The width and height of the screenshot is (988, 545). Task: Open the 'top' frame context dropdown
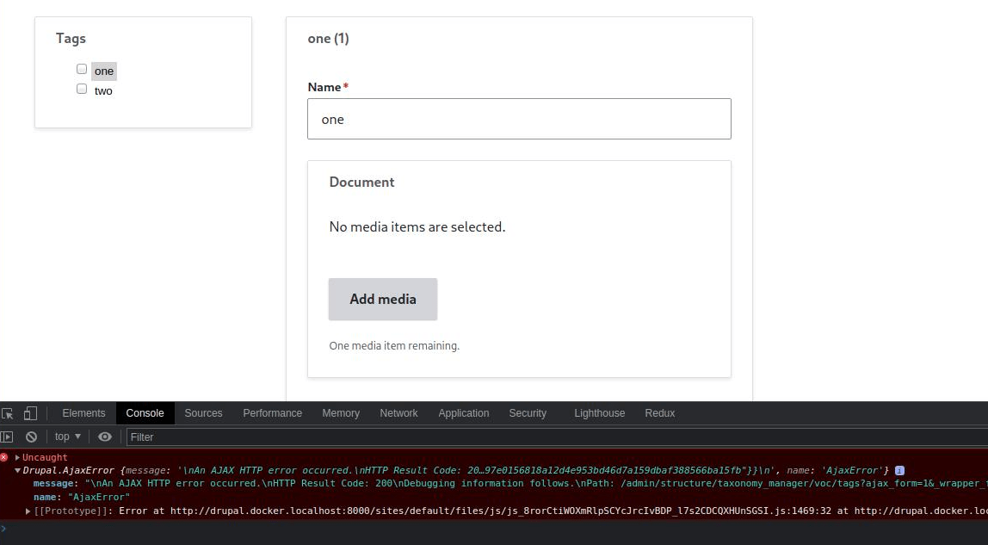point(66,437)
